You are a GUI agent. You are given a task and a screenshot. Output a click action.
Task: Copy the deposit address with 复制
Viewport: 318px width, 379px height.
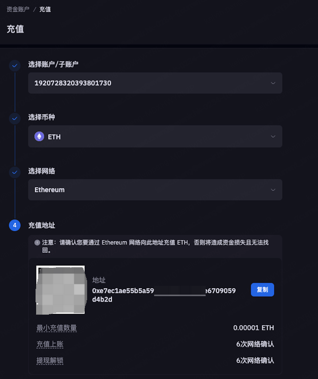262,290
